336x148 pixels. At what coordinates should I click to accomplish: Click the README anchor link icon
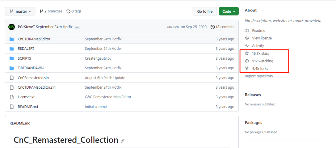point(123,141)
